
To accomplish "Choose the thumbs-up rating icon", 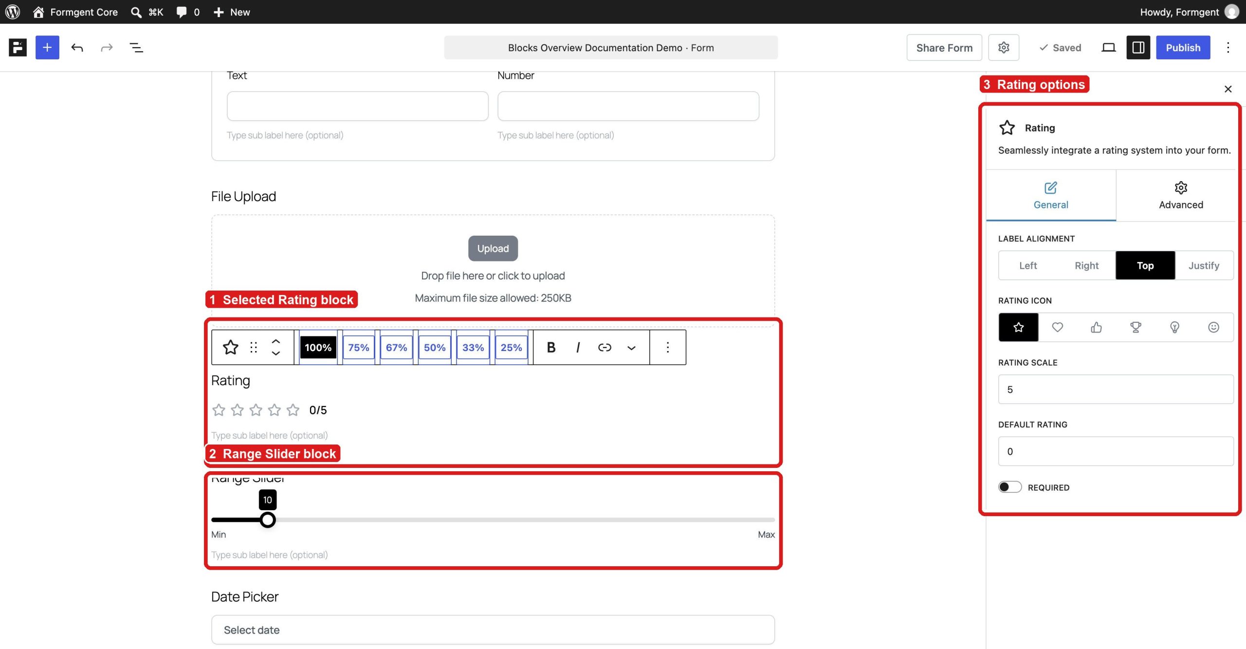I will point(1096,327).
